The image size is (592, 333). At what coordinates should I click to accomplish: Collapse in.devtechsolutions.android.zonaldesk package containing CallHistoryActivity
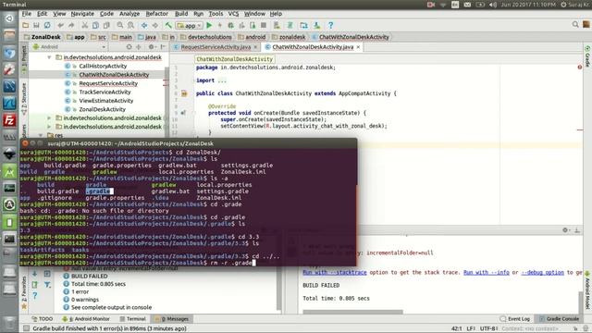(x=49, y=57)
